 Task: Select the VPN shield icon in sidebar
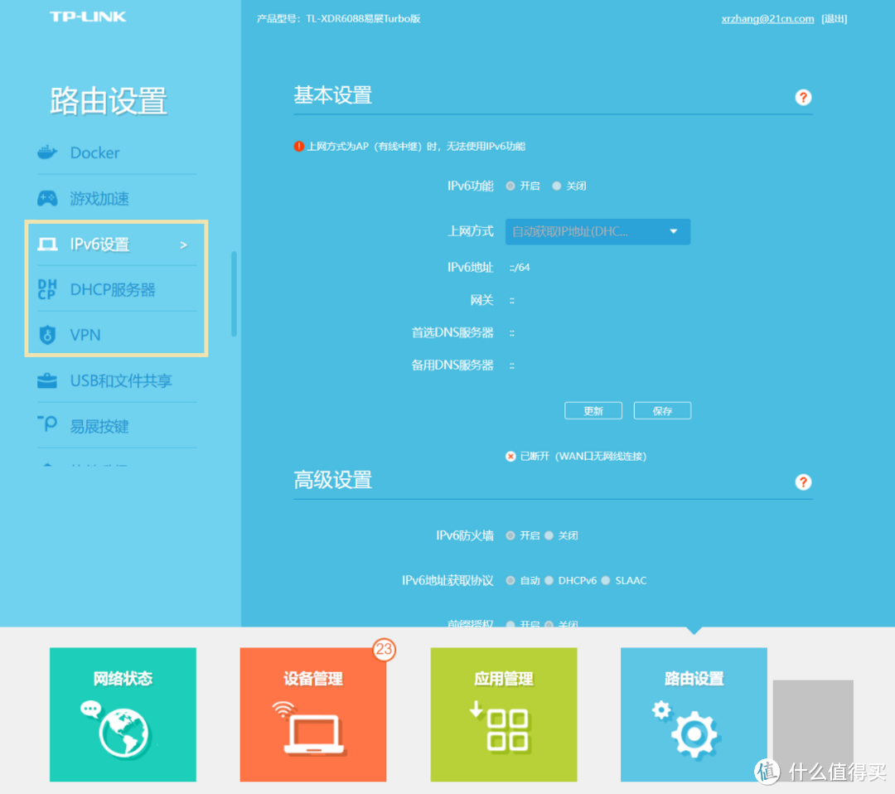(47, 335)
